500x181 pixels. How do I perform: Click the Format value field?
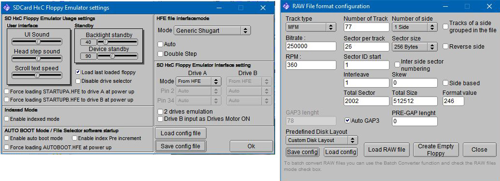click(x=453, y=101)
